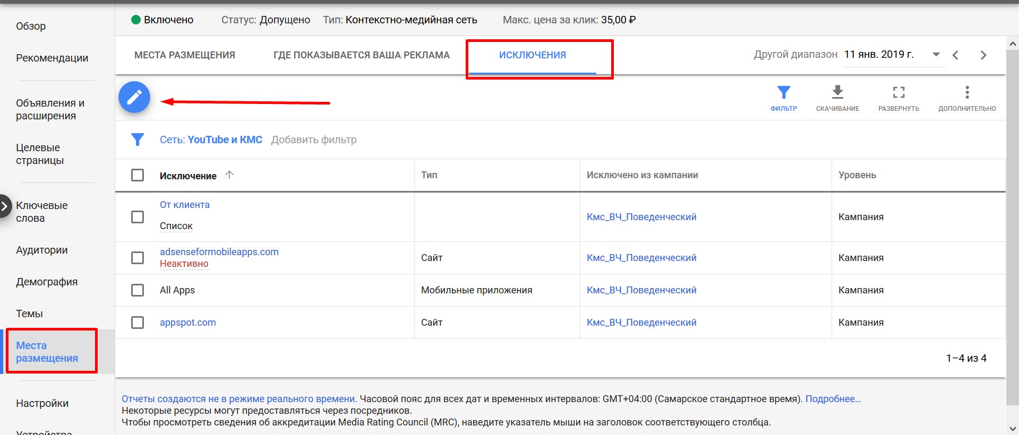Click the Мобильные приложения type cell

tap(477, 290)
